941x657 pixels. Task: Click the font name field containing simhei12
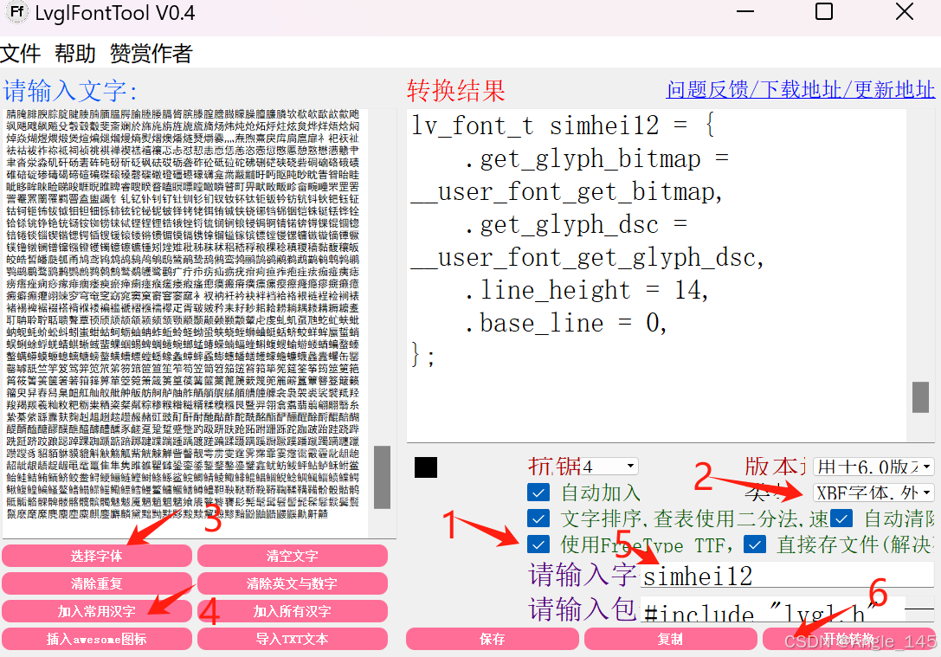pyautogui.click(x=788, y=576)
